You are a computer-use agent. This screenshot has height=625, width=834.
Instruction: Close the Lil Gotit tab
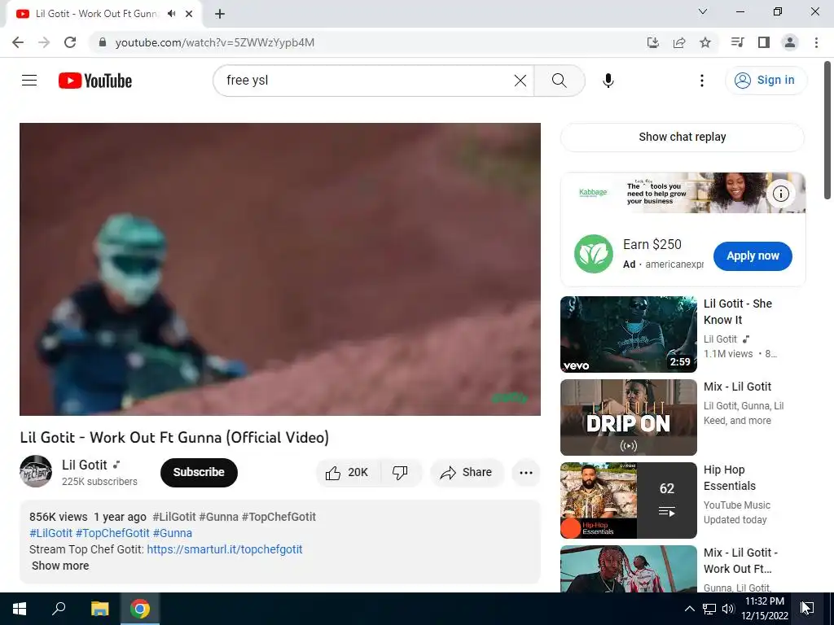pyautogui.click(x=189, y=14)
